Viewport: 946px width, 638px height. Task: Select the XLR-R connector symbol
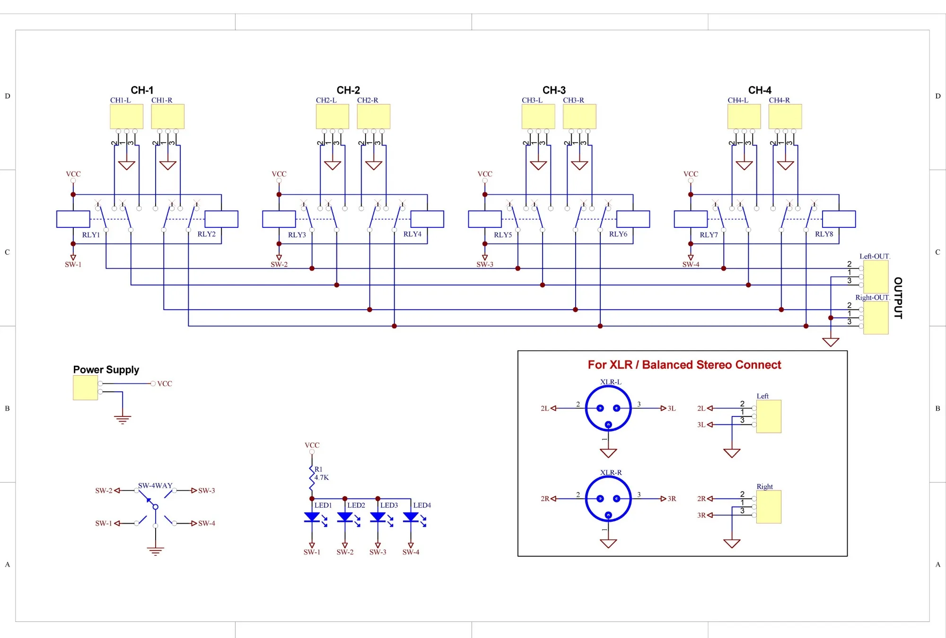[x=608, y=499]
